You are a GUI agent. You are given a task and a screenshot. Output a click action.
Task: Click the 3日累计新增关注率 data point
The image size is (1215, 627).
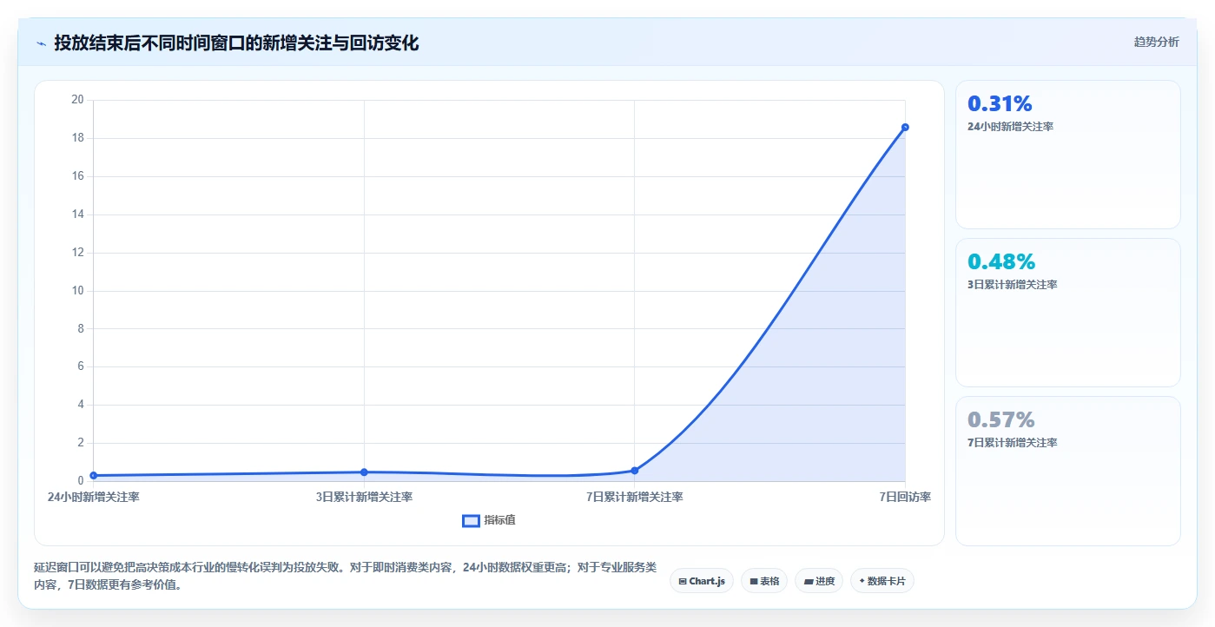pyautogui.click(x=364, y=472)
